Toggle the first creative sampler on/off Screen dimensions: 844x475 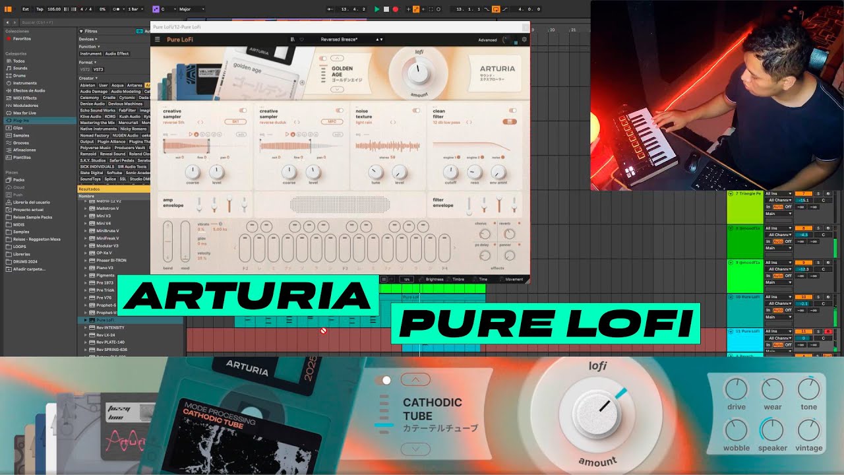point(243,111)
